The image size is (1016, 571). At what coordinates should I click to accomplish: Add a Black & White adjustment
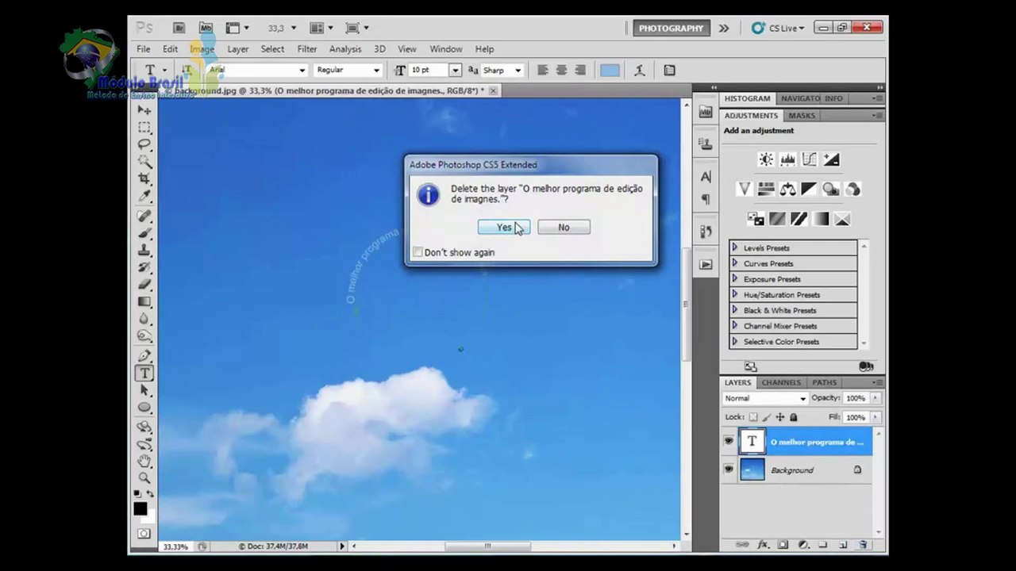(809, 189)
